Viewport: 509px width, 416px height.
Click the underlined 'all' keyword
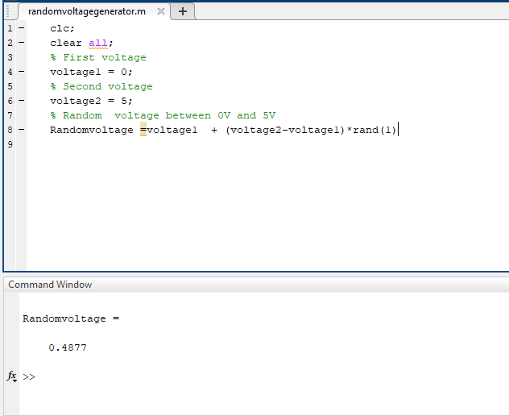97,43
